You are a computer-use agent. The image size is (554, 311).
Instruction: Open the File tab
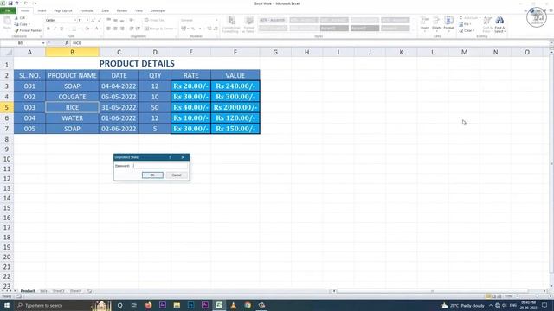[x=8, y=10]
